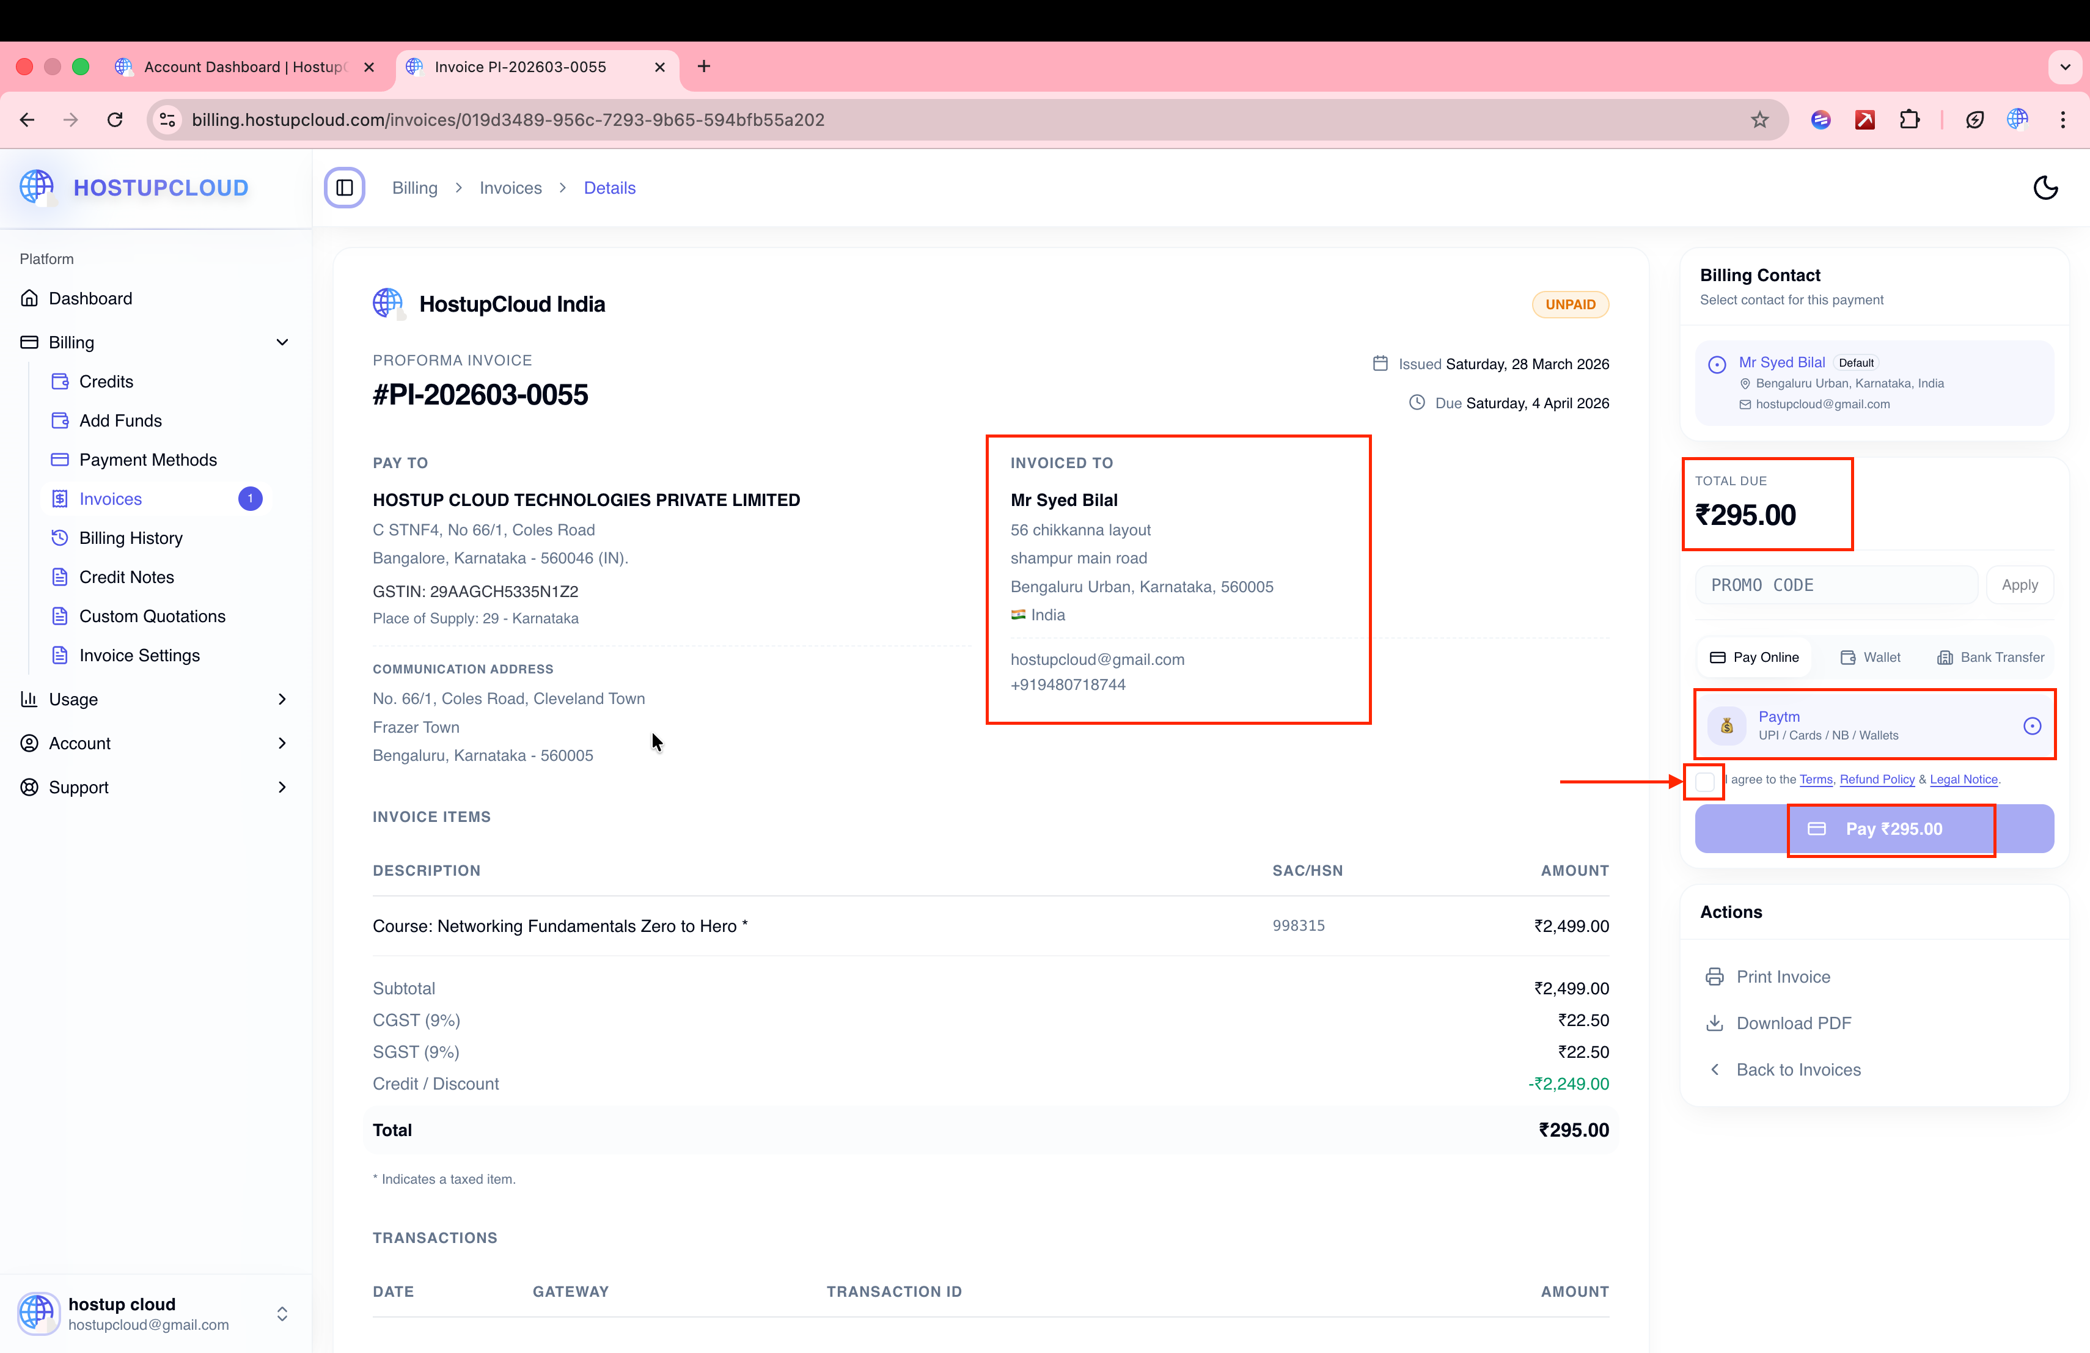The image size is (2090, 1353).
Task: Click the browser profile globe icon in toolbar
Action: tap(2017, 119)
